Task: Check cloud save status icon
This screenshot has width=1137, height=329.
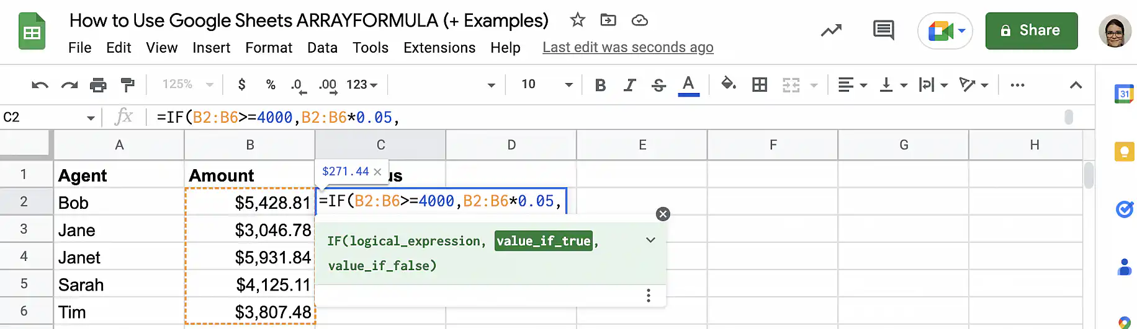Action: 639,20
